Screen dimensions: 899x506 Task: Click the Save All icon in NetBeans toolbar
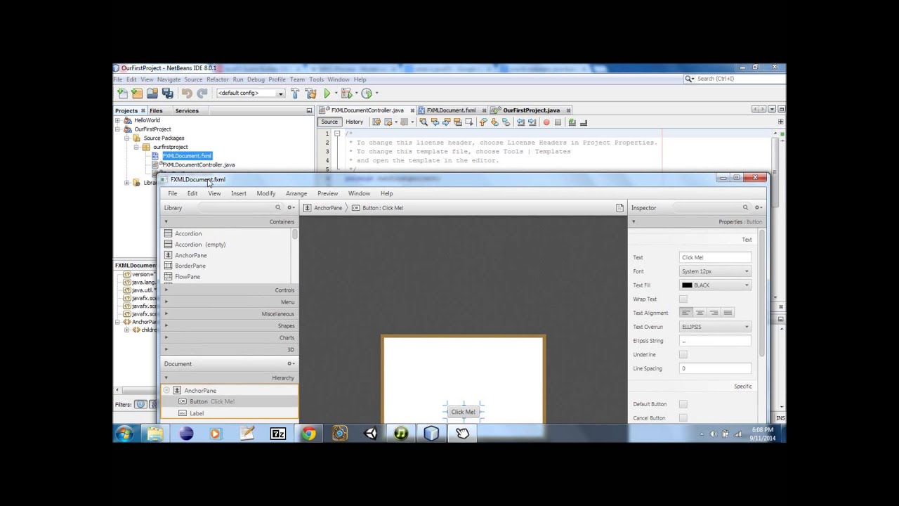pos(167,93)
